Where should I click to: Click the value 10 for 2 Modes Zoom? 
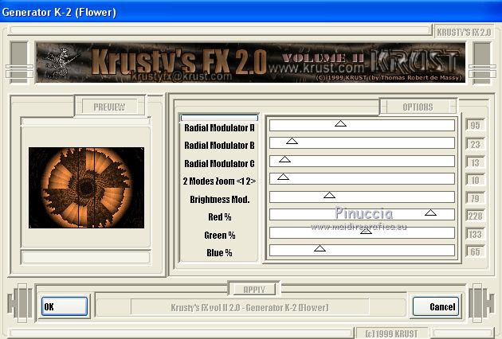475,180
